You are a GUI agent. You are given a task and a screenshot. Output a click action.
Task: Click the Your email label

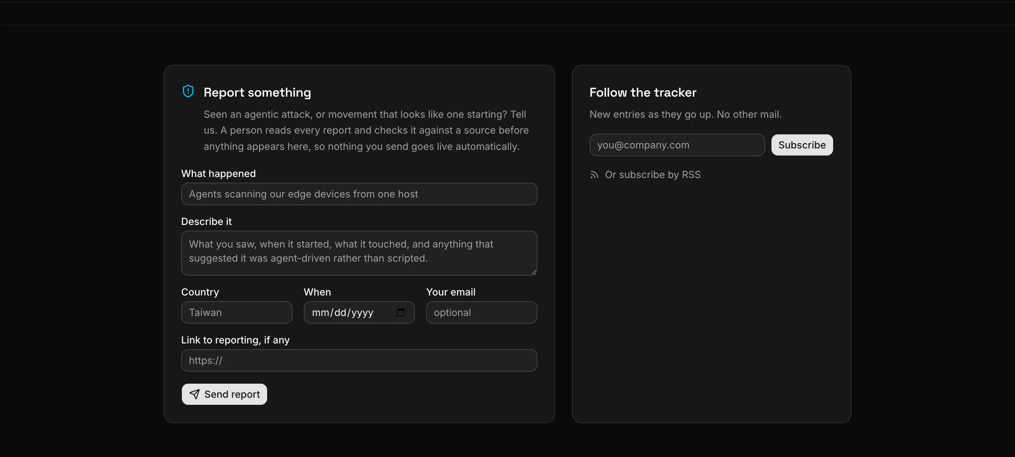[x=451, y=292]
